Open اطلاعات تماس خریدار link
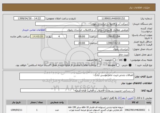160x113 pixels. click(34, 30)
